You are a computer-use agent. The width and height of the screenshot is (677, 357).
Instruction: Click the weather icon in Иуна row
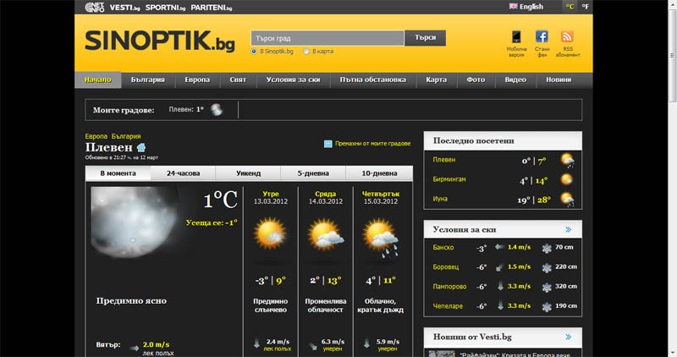(567, 200)
